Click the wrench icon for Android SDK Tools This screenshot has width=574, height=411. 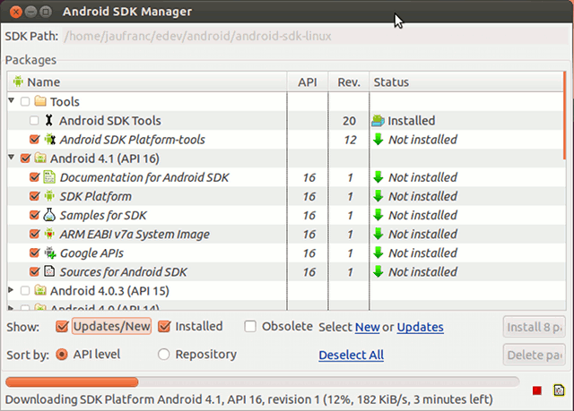[x=48, y=120]
